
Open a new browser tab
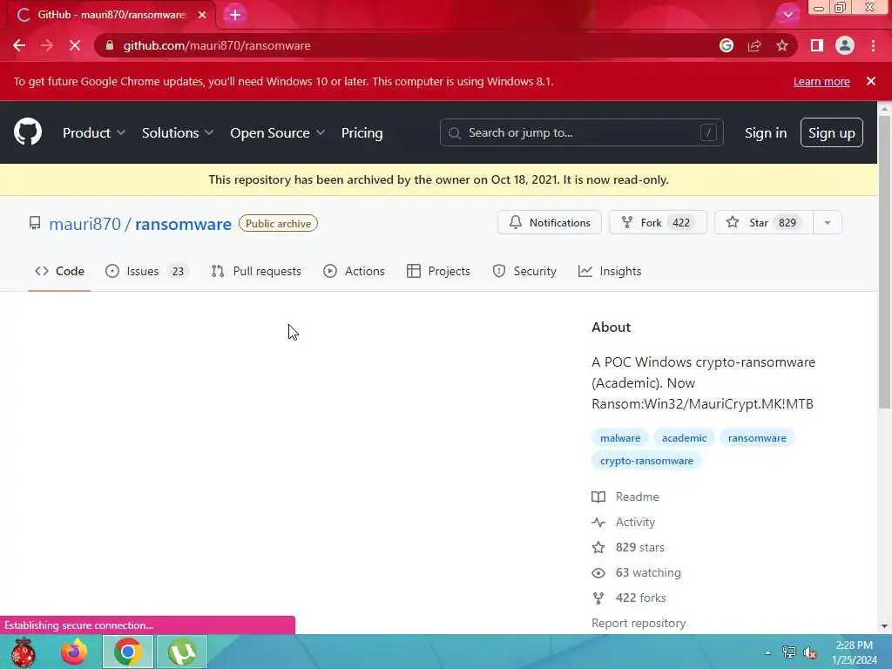point(235,15)
